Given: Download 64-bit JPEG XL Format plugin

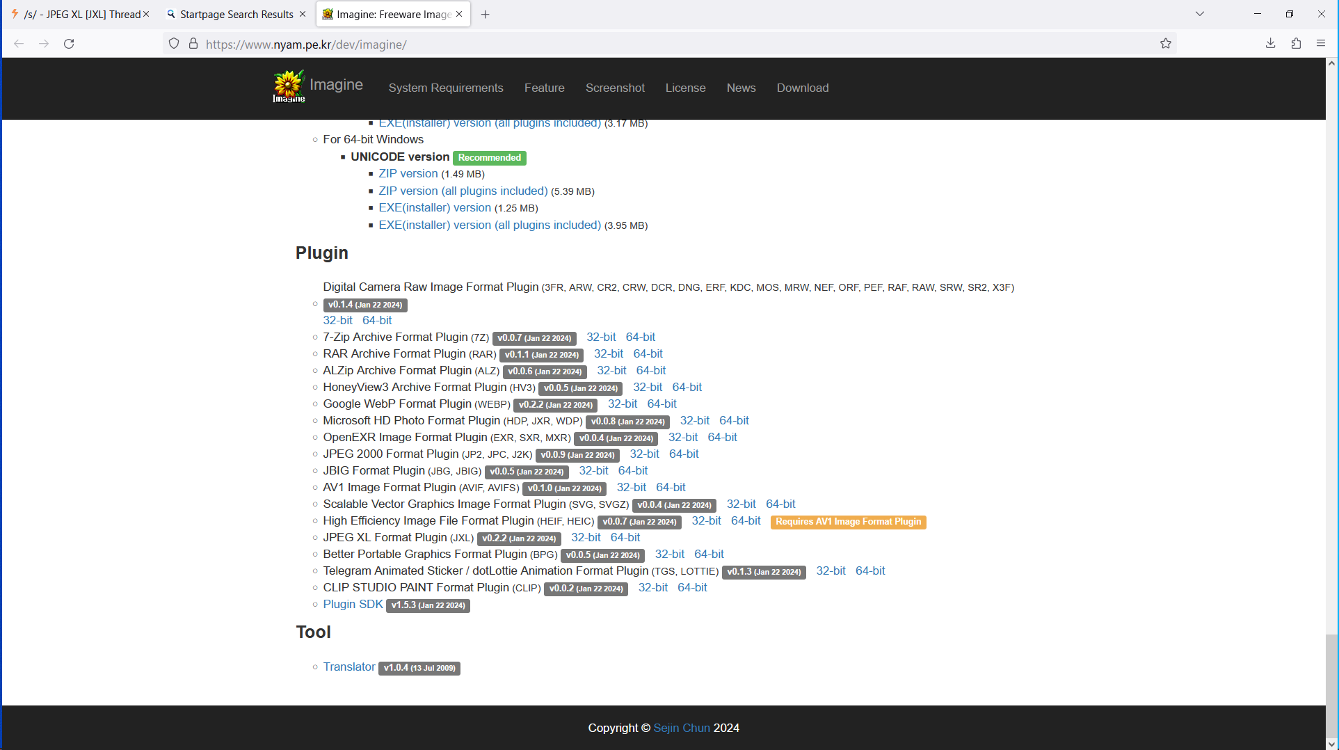Looking at the screenshot, I should pyautogui.click(x=625, y=537).
